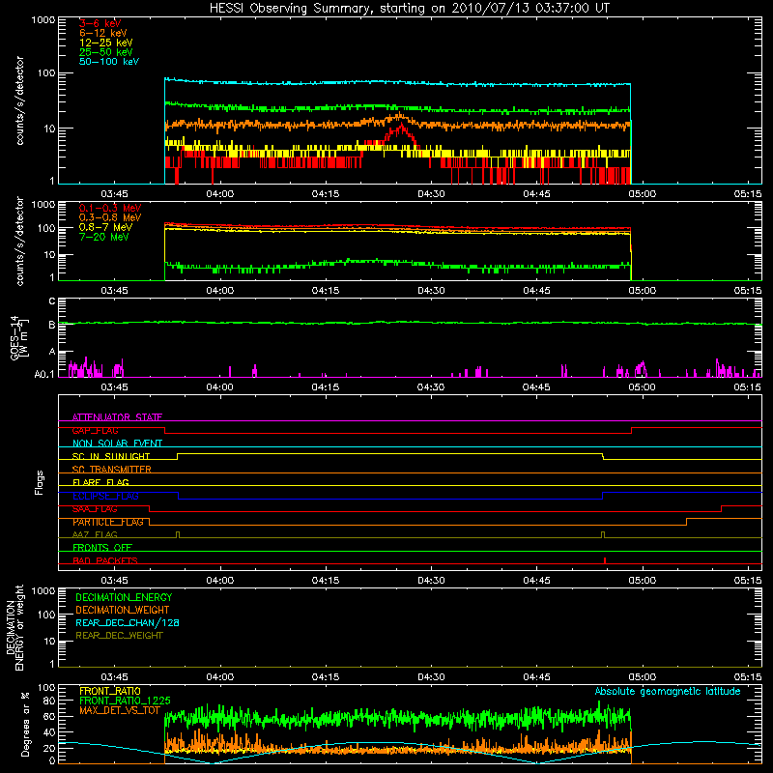The width and height of the screenshot is (773, 773).
Task: Click the 0.8-7 MeV legend label
Action: coord(105,227)
